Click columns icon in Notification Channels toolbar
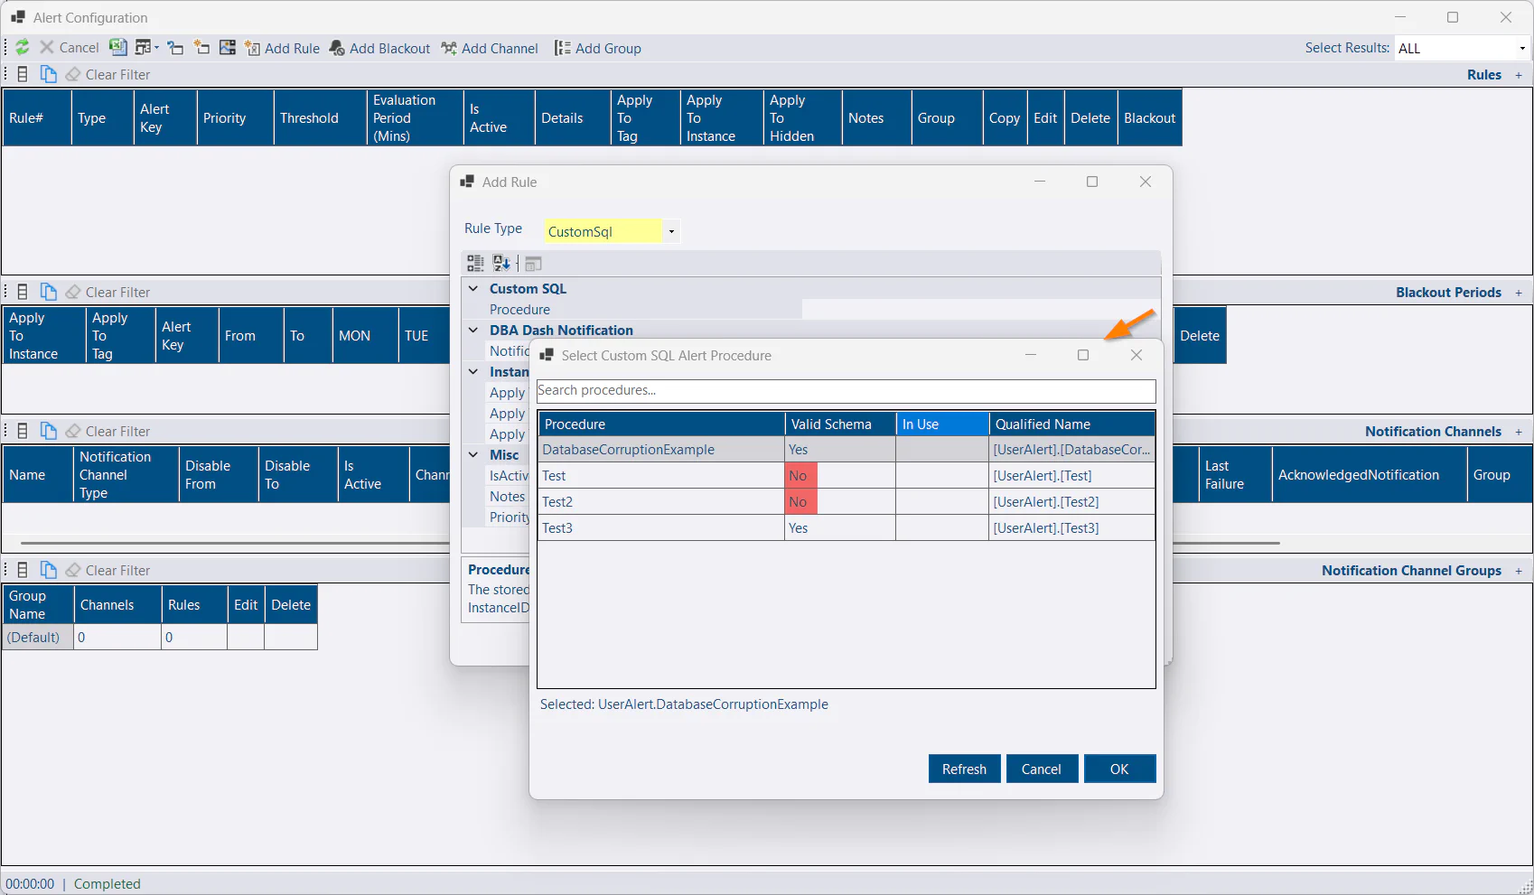 pyautogui.click(x=23, y=432)
